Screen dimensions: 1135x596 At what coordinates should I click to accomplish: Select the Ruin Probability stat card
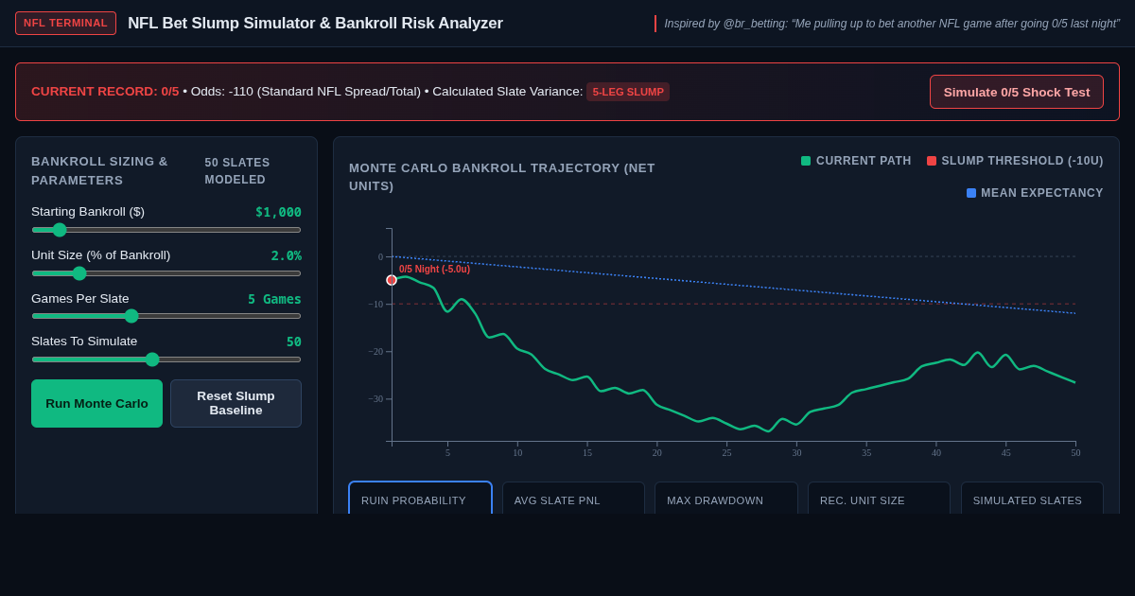coord(421,499)
